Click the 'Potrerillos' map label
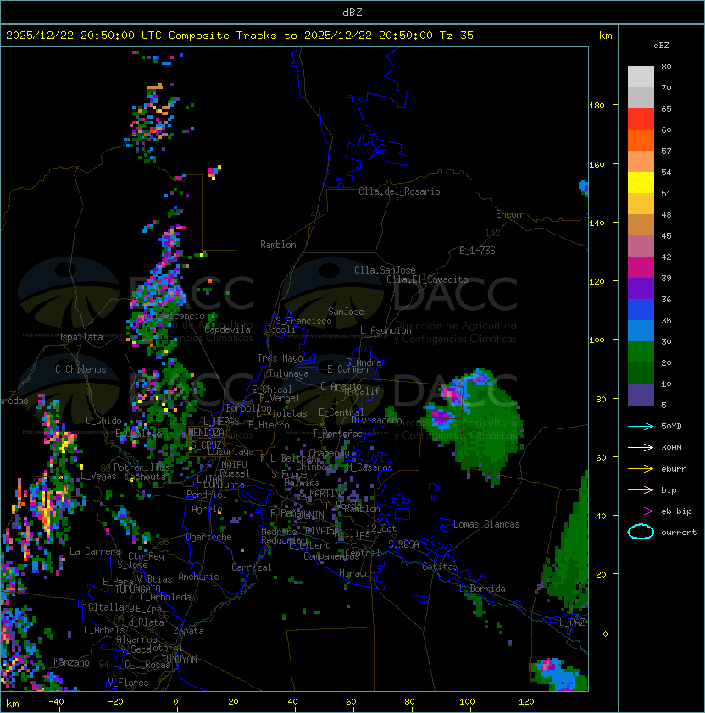The image size is (705, 713). pyautogui.click(x=142, y=467)
